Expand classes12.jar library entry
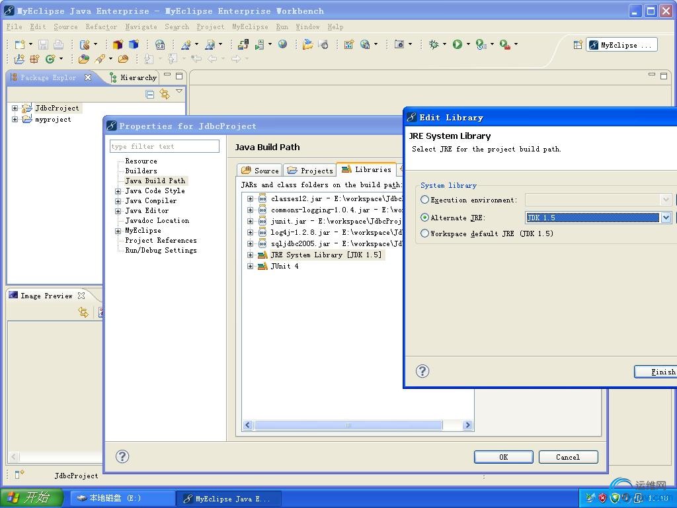The width and height of the screenshot is (677, 508). coord(250,198)
